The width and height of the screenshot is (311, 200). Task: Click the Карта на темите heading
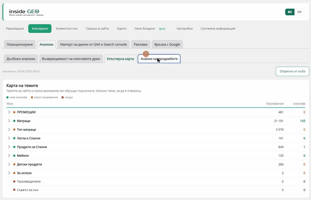coord(22,85)
